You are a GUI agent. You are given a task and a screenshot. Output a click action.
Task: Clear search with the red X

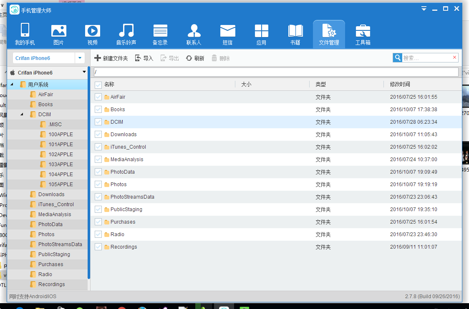pos(455,57)
